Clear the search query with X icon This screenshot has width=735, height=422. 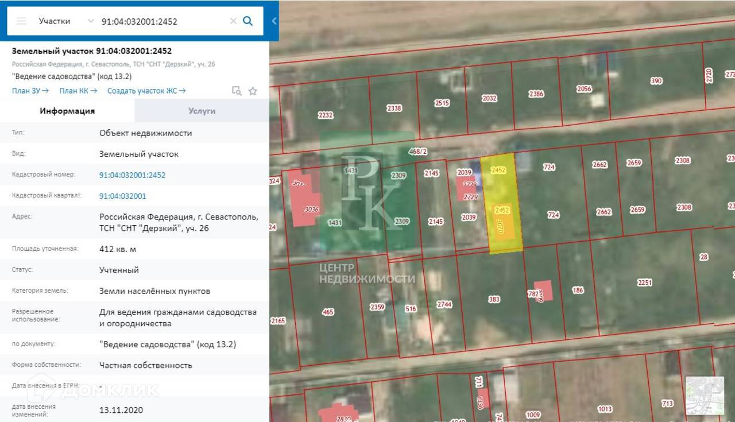click(233, 21)
